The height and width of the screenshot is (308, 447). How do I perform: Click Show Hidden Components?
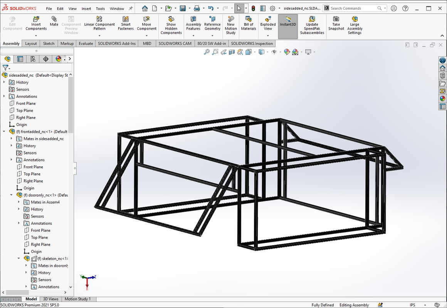click(171, 25)
